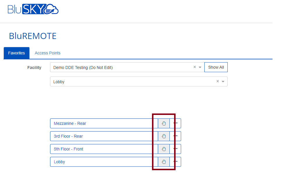The image size is (283, 190).
Task: Click the hand icon for Mezzanine - Rear
Action: click(x=164, y=123)
